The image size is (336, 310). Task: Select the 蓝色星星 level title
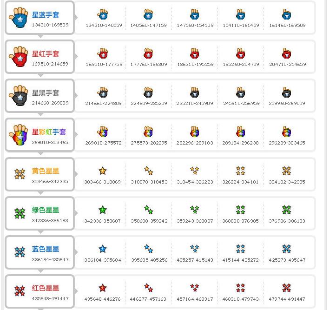click(46, 249)
